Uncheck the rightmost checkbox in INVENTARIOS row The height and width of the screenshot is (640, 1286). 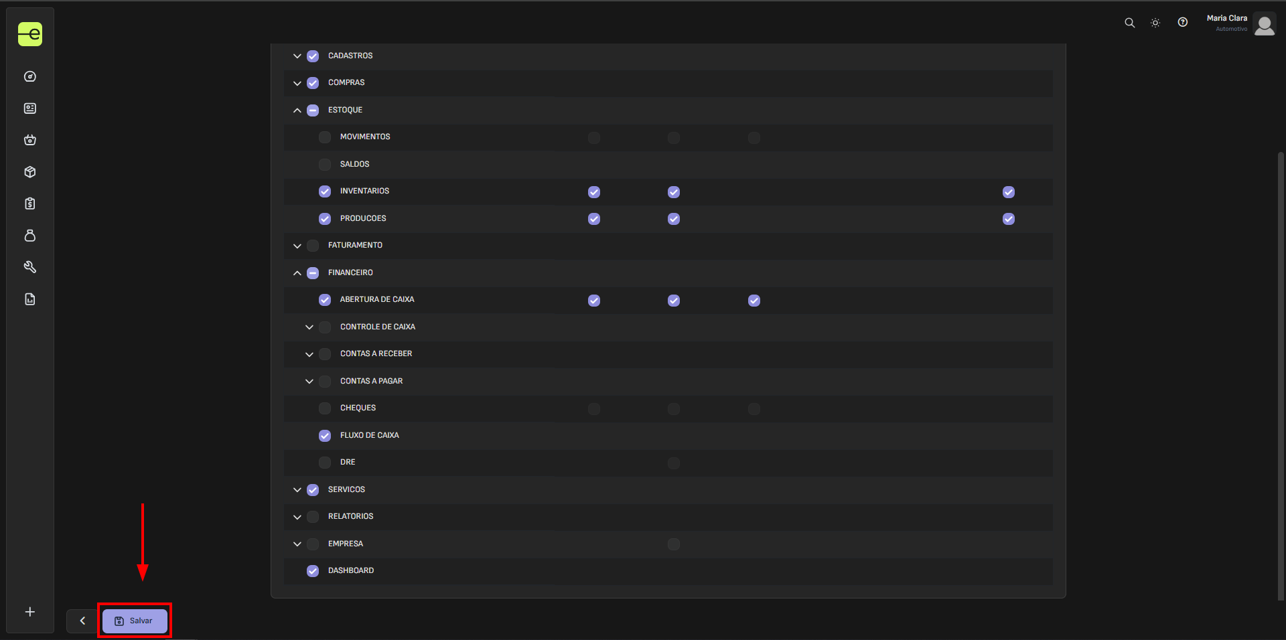(x=1009, y=192)
